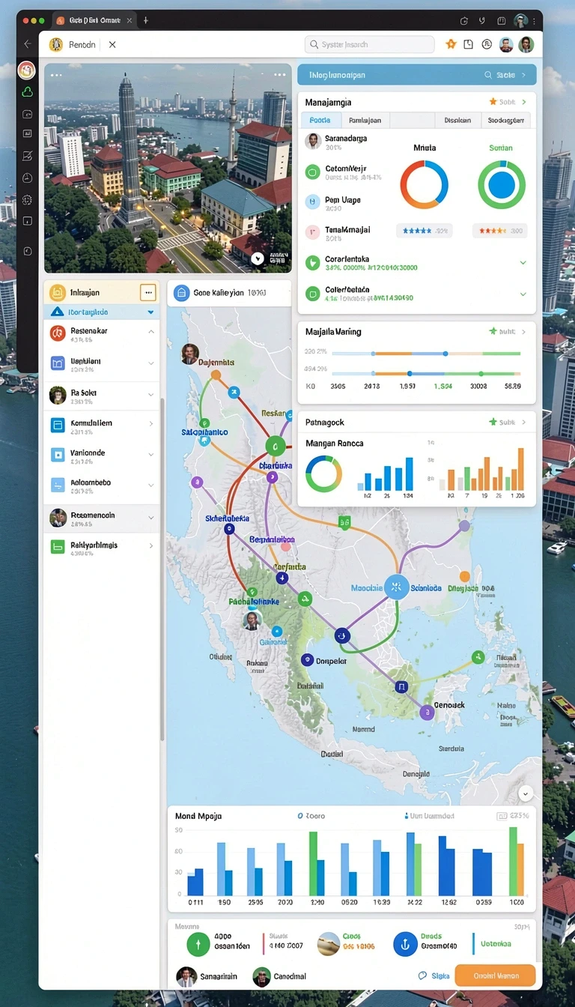575x1007 pixels.
Task: Open the Stodkgpjer tab
Action: (505, 120)
